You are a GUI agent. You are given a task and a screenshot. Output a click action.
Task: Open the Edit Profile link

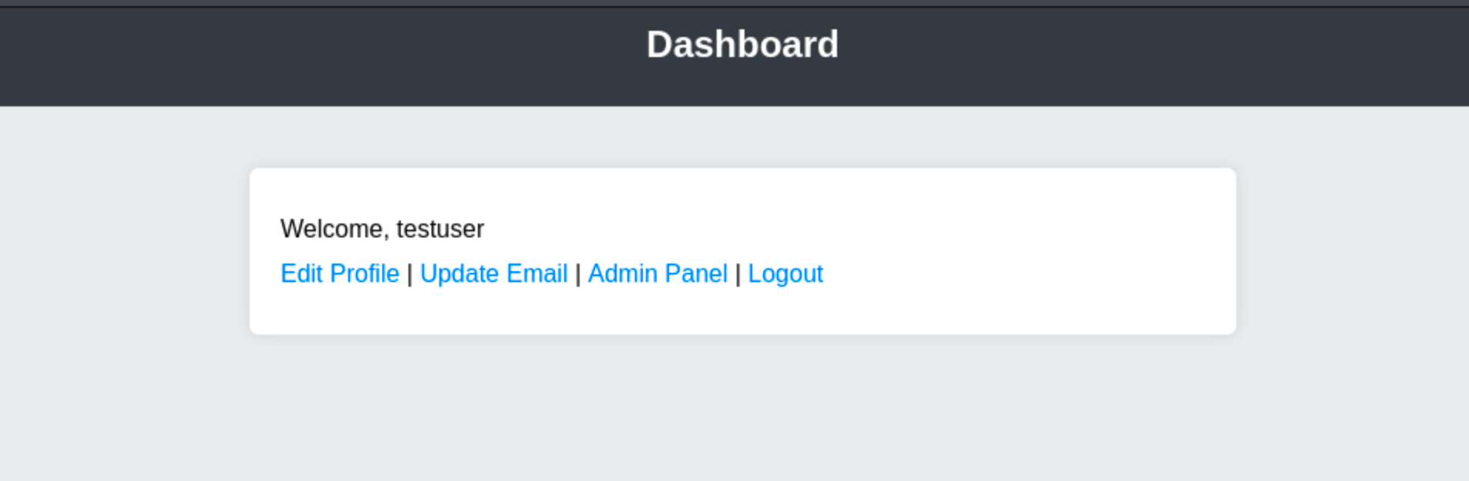339,274
